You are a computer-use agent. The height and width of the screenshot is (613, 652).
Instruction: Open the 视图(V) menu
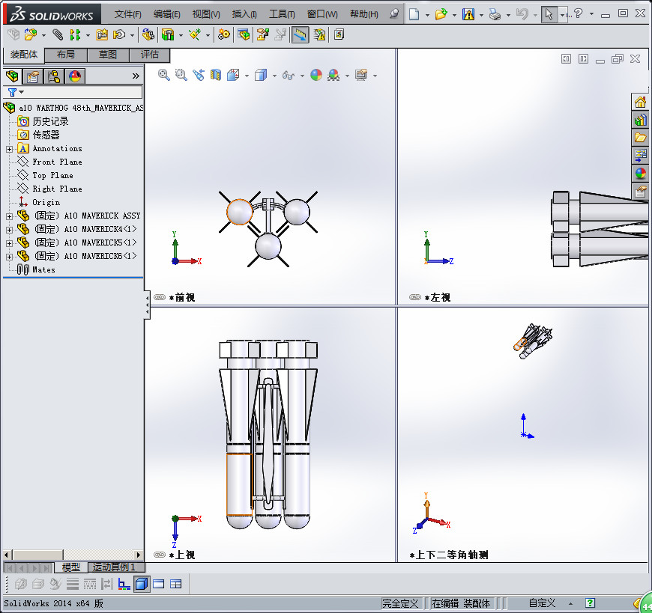pos(206,14)
